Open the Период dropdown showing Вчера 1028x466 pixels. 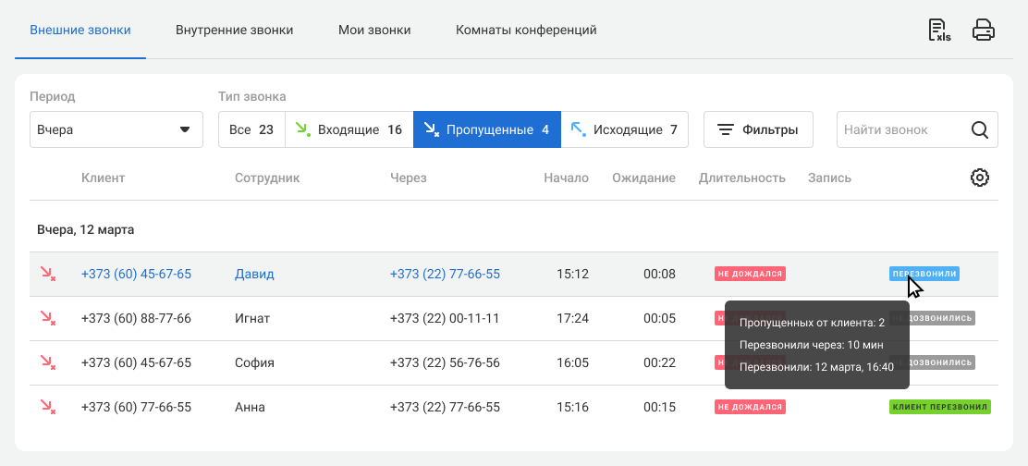pyautogui.click(x=116, y=130)
